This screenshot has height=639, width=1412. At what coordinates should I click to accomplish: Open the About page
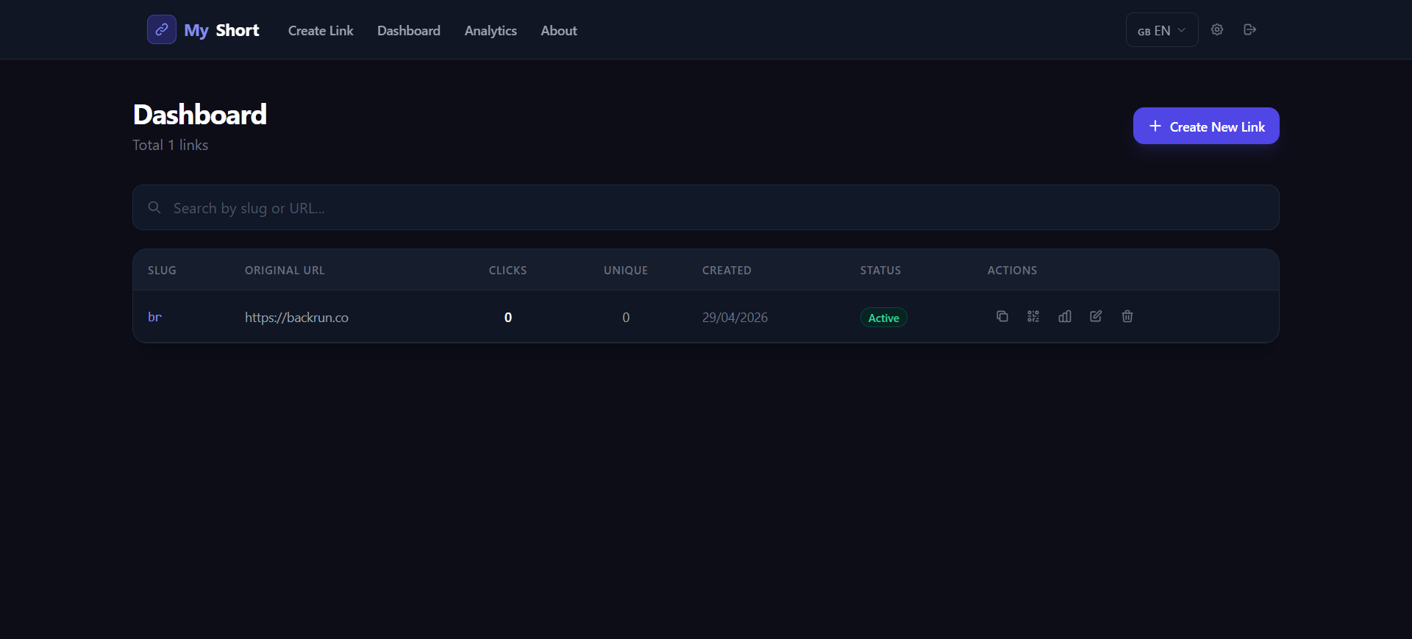tap(559, 30)
